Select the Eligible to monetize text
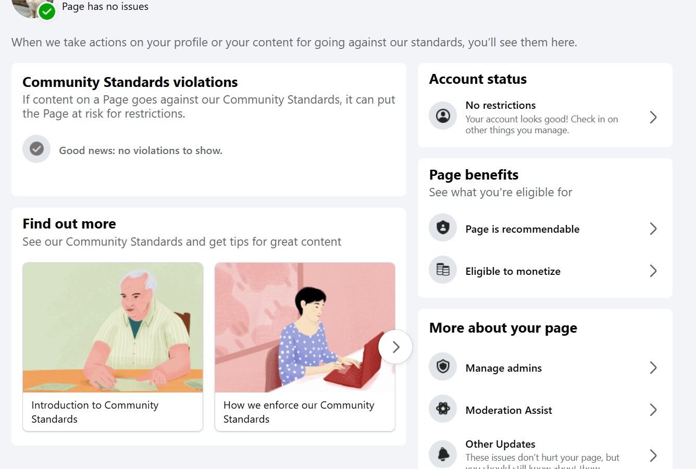Viewport: 696px width, 469px height. (x=513, y=271)
